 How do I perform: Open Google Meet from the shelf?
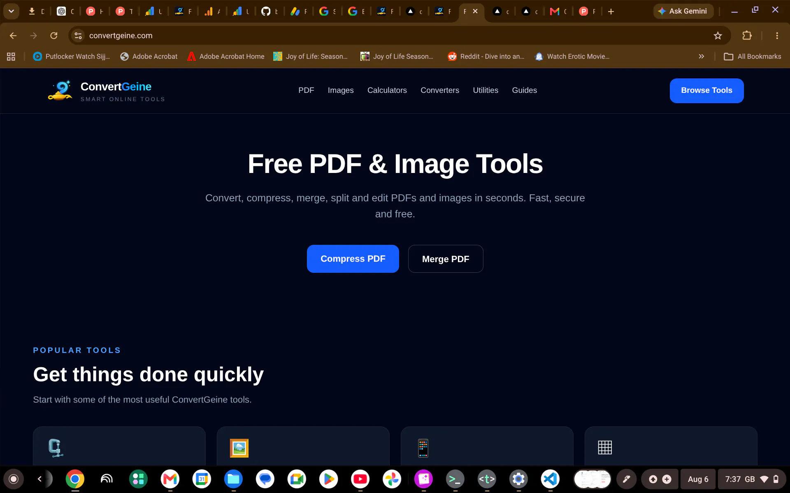click(x=297, y=479)
